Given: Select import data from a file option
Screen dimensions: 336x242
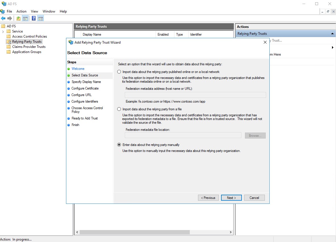Looking at the screenshot, I should (119, 109).
